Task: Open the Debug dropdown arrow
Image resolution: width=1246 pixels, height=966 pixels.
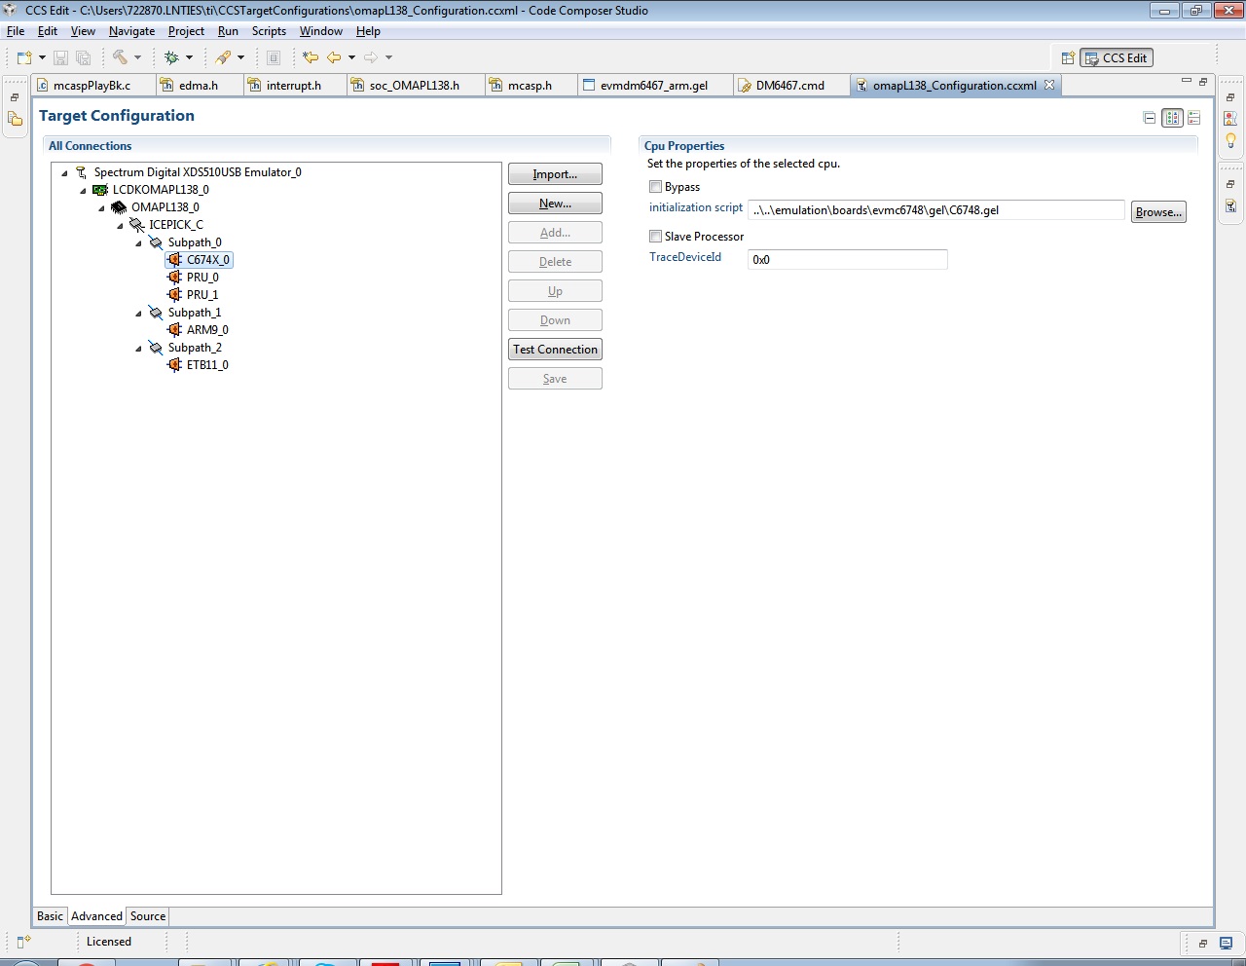Action: (189, 57)
